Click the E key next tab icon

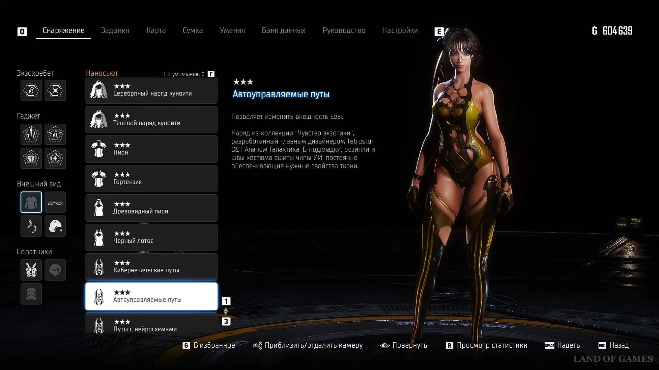click(x=439, y=31)
